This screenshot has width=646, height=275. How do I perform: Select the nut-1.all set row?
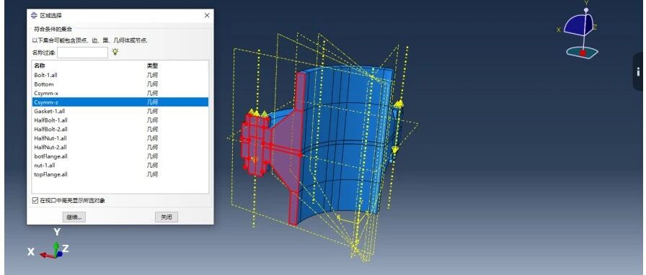[x=120, y=166]
